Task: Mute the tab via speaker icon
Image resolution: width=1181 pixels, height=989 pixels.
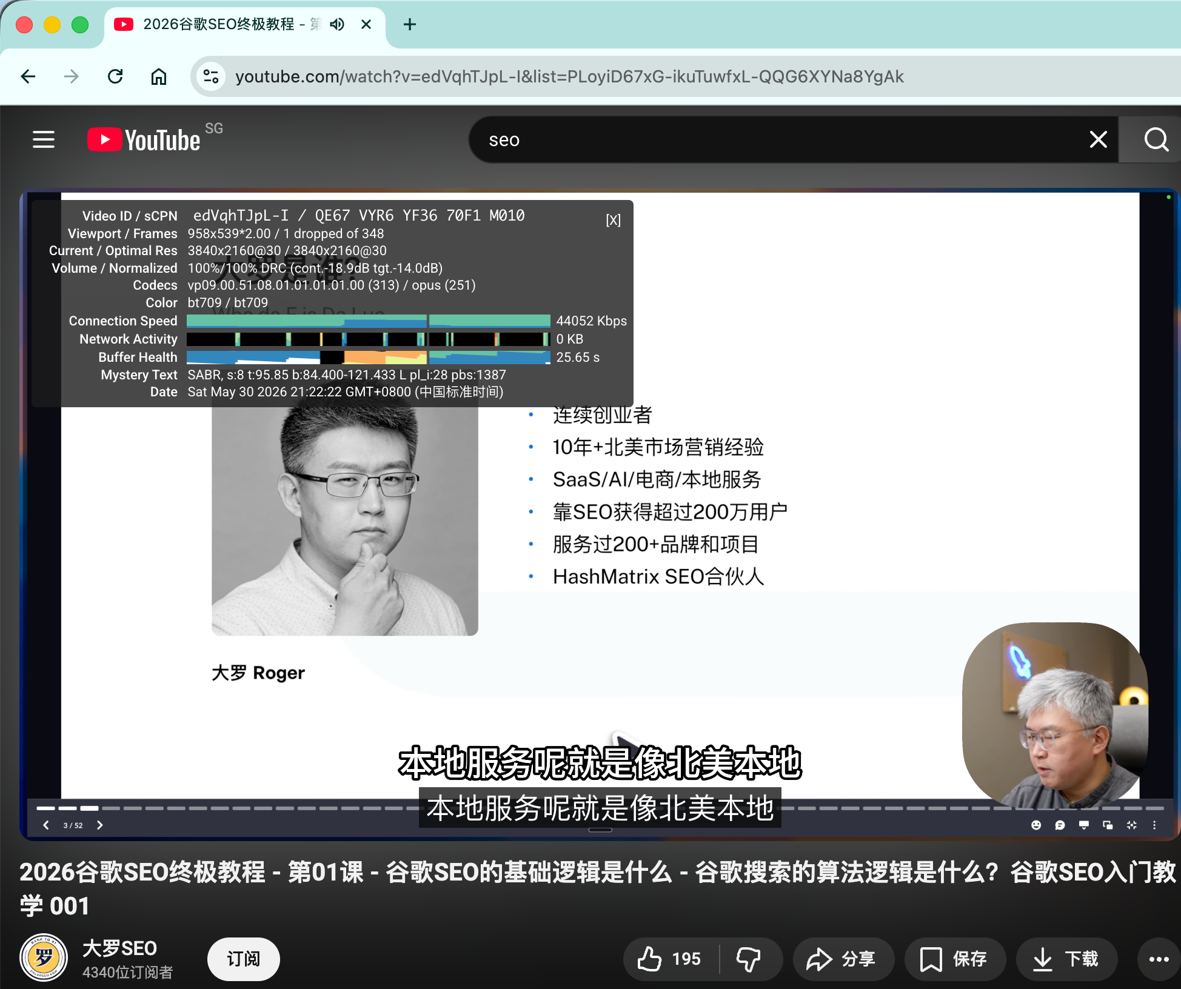Action: click(337, 24)
